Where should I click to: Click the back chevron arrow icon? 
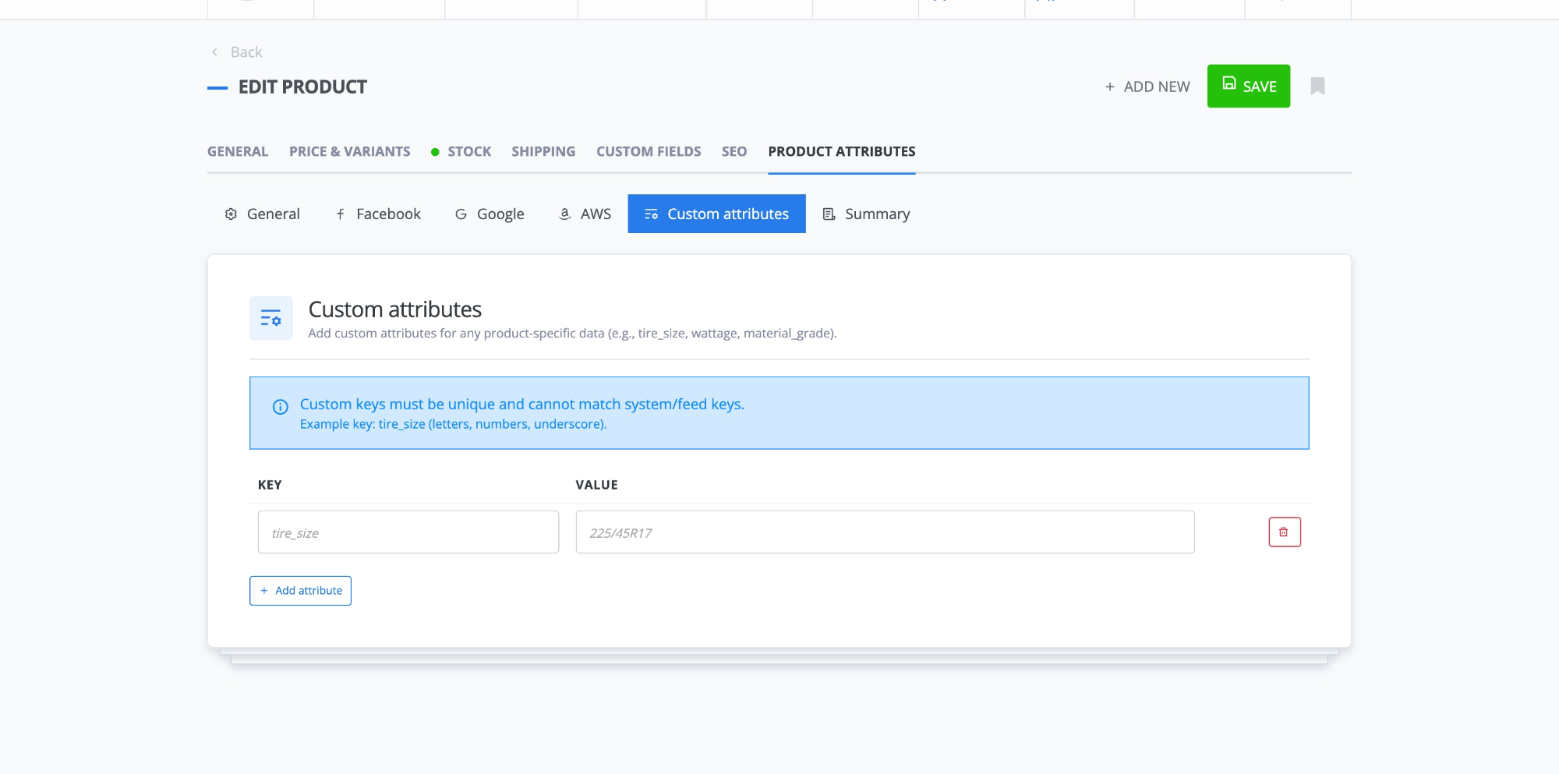[x=214, y=52]
